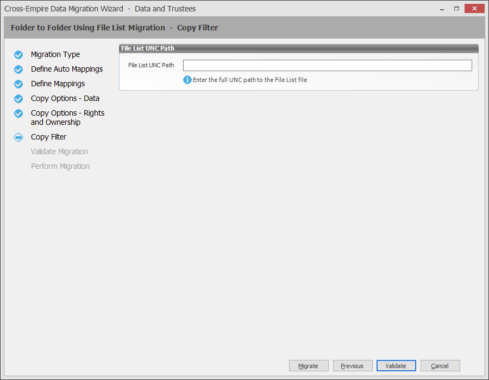Click the 'File List UNC Path' field label

151,65
